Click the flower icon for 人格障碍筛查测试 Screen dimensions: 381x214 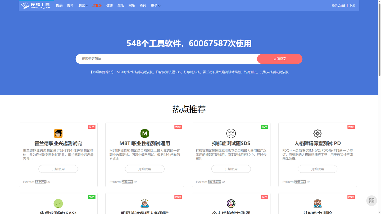pos(317,133)
